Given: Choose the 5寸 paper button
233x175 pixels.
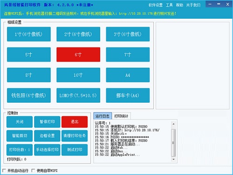Looking at the screenshot, I should [x=29, y=55].
